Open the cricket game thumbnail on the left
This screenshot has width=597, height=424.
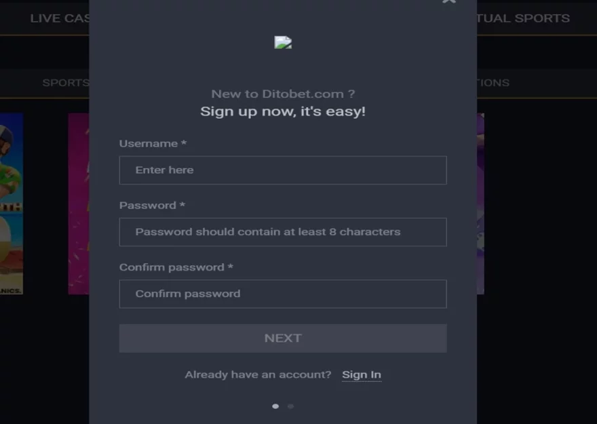(12, 204)
